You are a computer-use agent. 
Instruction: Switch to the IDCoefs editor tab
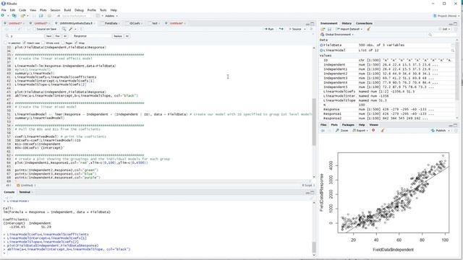[x=135, y=23]
